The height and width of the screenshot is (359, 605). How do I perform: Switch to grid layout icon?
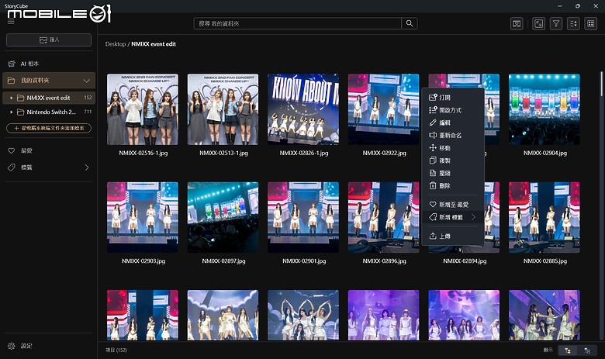coord(591,24)
